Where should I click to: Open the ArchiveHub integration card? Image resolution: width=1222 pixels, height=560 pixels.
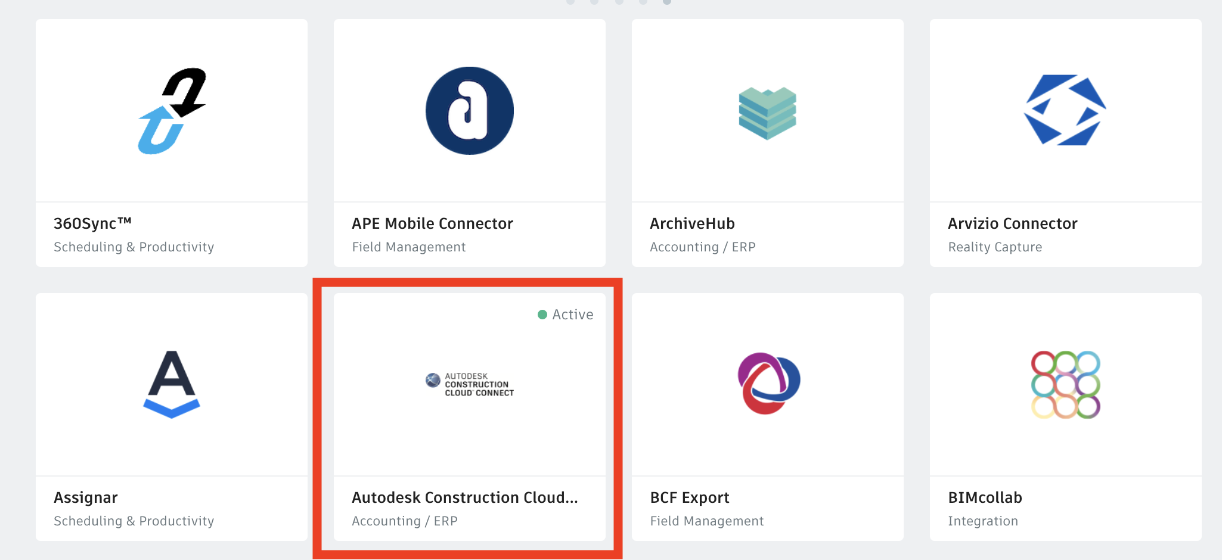click(x=767, y=143)
